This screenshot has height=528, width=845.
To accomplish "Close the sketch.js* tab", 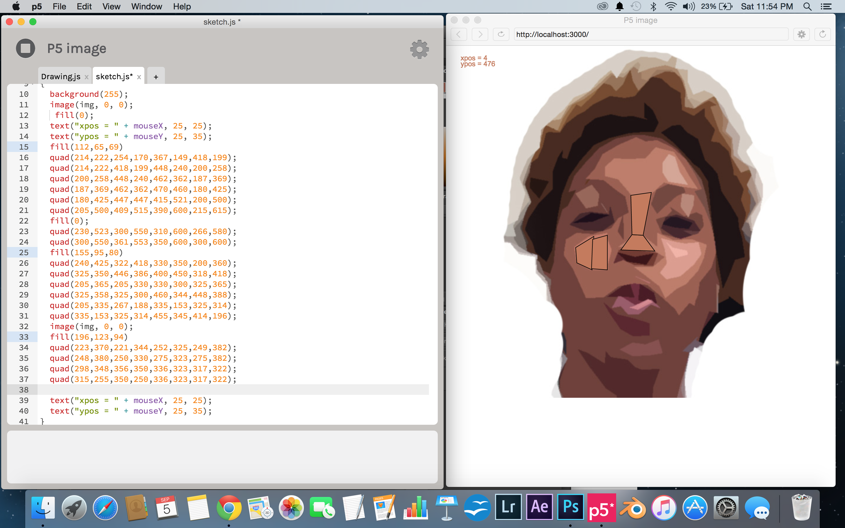I will tap(139, 77).
